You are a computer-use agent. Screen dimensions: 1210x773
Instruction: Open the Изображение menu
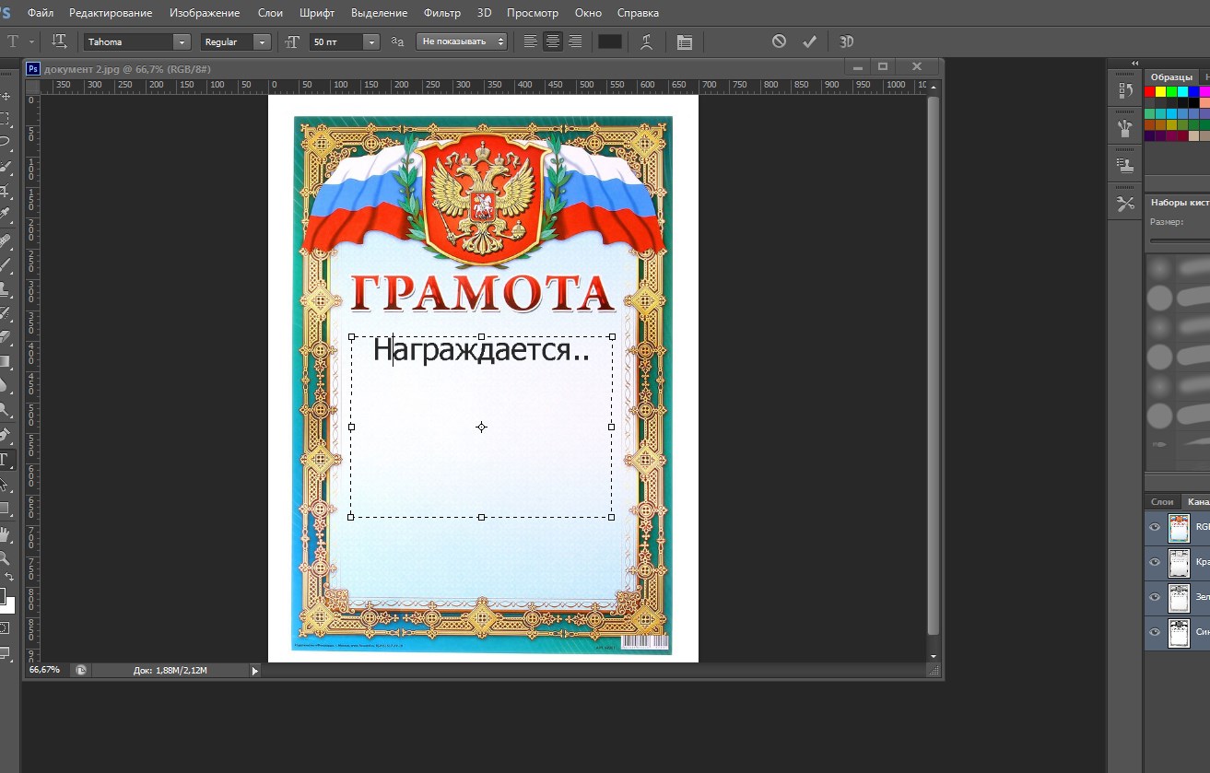pos(205,13)
